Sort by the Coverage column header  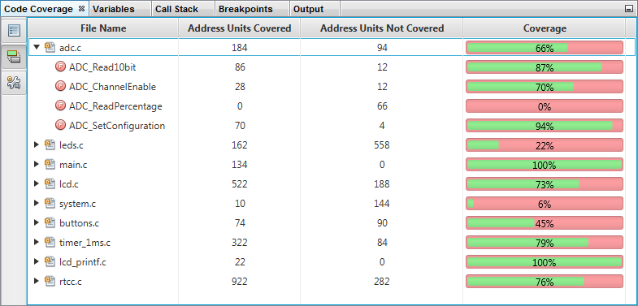(545, 28)
